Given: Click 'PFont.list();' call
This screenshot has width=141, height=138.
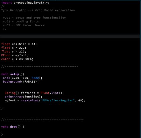Looking at the screenshot, I should pyautogui.click(x=52, y=93).
